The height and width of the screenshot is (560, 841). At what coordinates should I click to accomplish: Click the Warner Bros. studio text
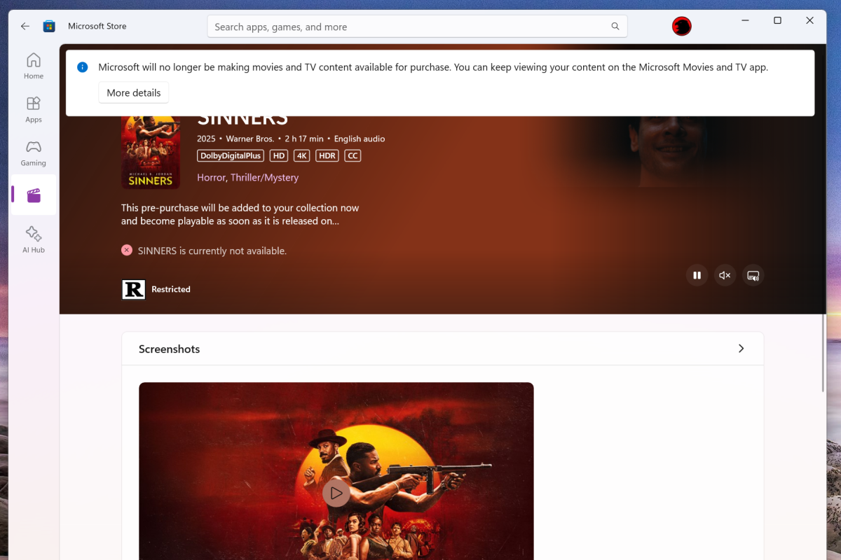coord(249,139)
